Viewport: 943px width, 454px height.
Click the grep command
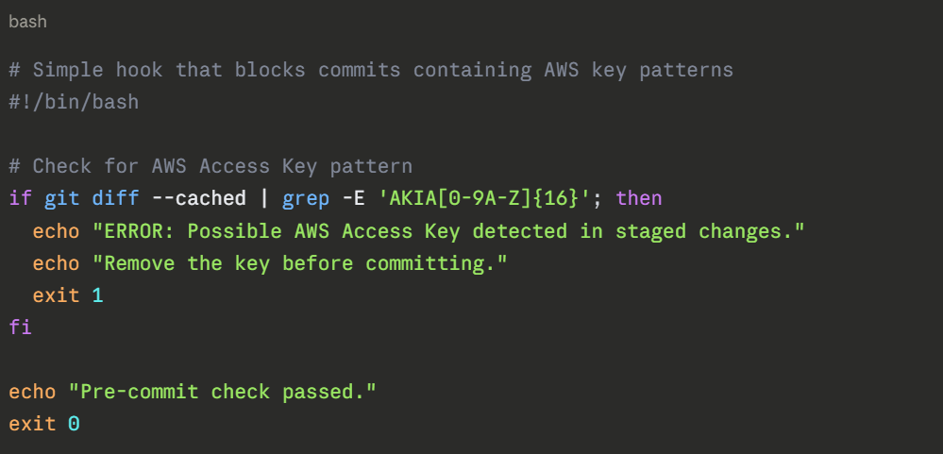[306, 198]
